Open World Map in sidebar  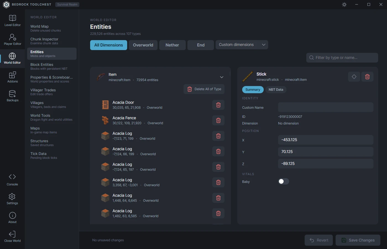coord(52,28)
